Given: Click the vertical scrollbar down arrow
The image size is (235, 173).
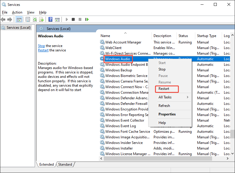Looking at the screenshot, I should [232, 154].
